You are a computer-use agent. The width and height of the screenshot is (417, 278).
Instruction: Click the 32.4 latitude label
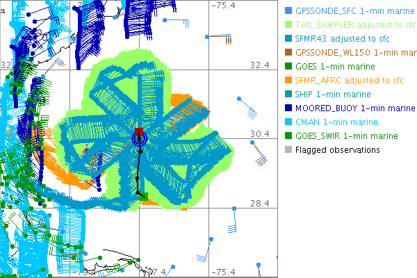[259, 65]
